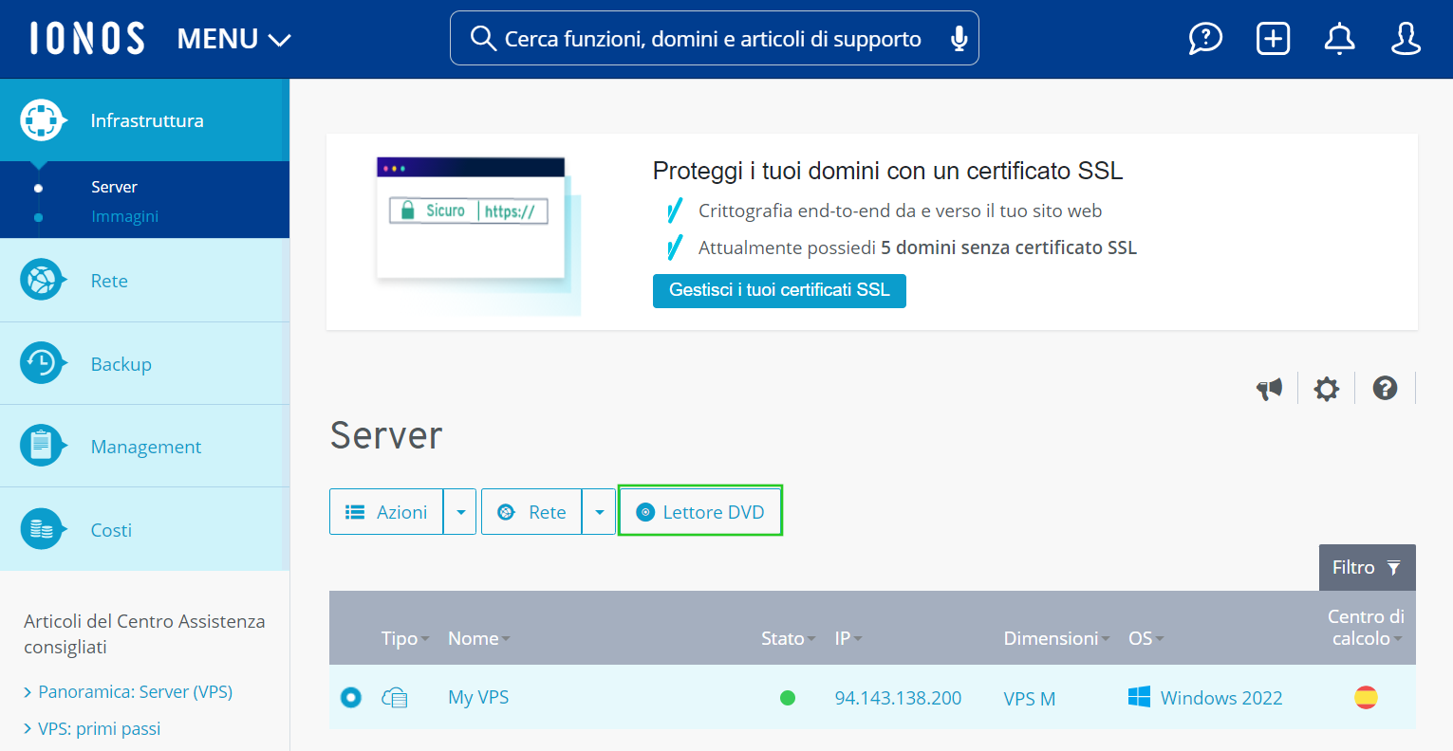The height and width of the screenshot is (751, 1453).
Task: Sort the table by Tipo column
Action: pos(405,638)
